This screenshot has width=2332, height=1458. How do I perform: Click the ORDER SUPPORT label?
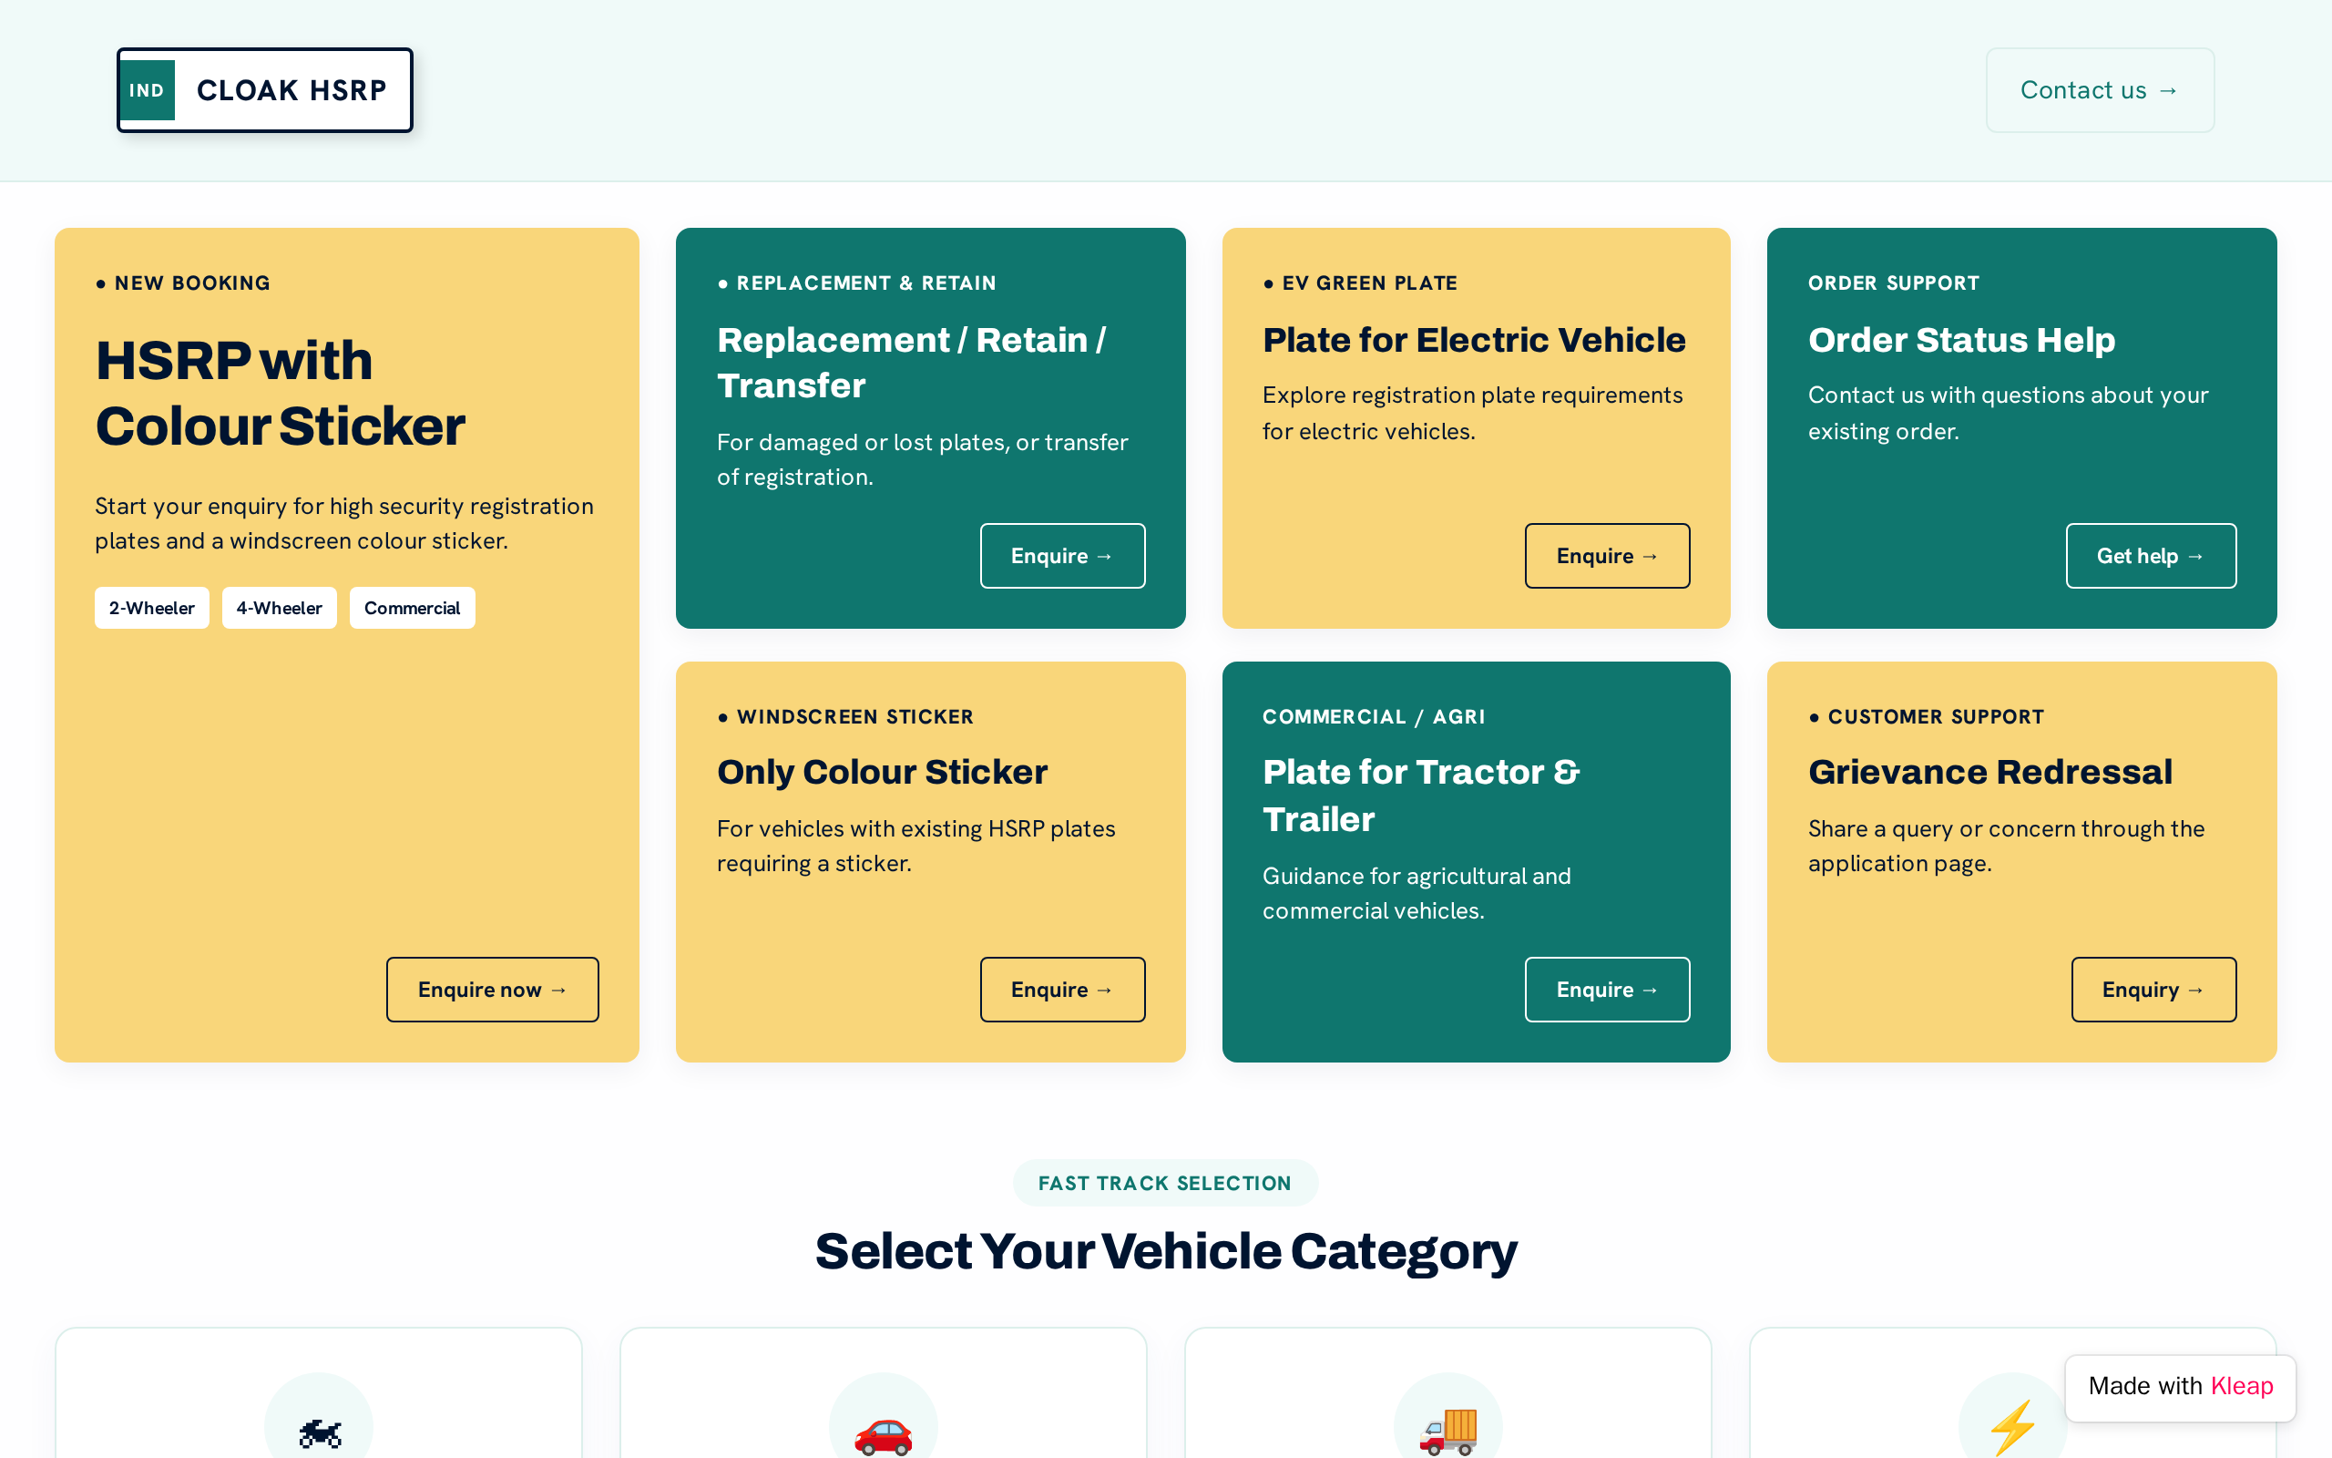1894,283
